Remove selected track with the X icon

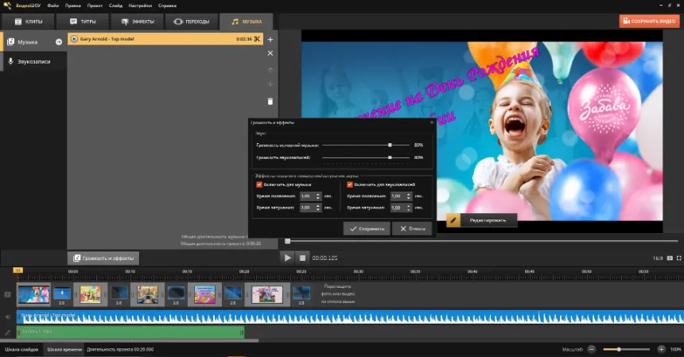(x=270, y=53)
